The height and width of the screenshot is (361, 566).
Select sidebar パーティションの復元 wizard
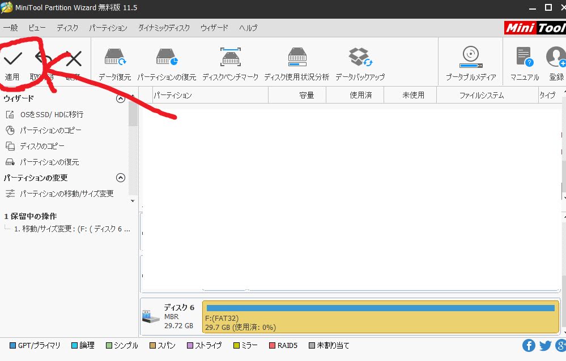pyautogui.click(x=42, y=162)
